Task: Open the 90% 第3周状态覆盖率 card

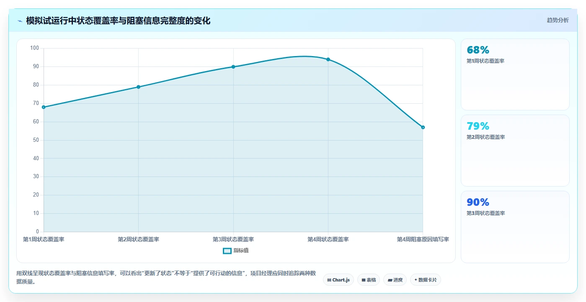Action: 515,227
